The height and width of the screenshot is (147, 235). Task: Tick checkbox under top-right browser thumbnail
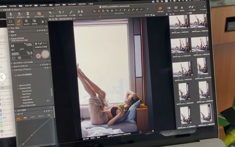coord(195,30)
